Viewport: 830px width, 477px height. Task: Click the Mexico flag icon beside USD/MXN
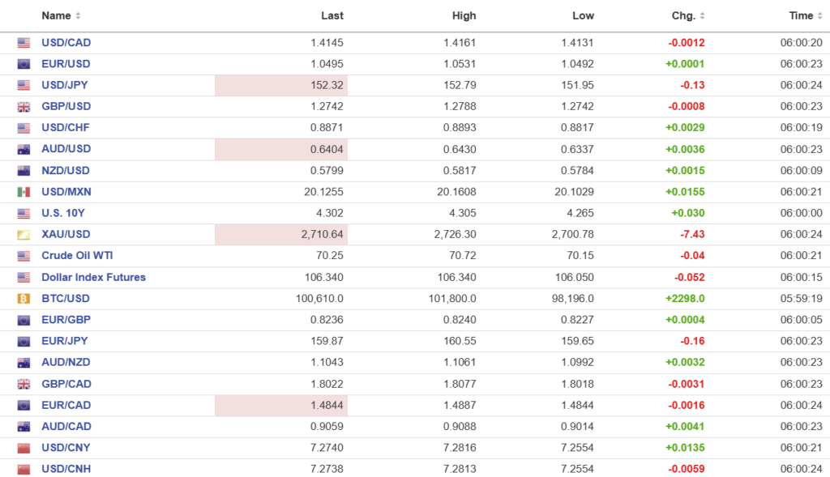pos(24,192)
